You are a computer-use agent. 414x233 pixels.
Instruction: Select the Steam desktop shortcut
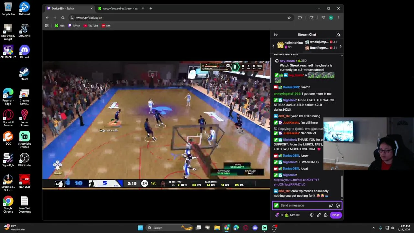point(25,74)
